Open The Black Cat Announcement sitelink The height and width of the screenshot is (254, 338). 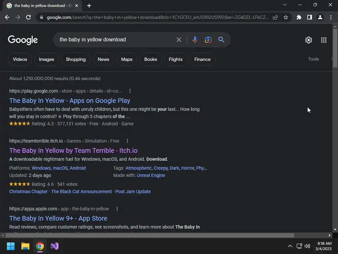(x=82, y=191)
